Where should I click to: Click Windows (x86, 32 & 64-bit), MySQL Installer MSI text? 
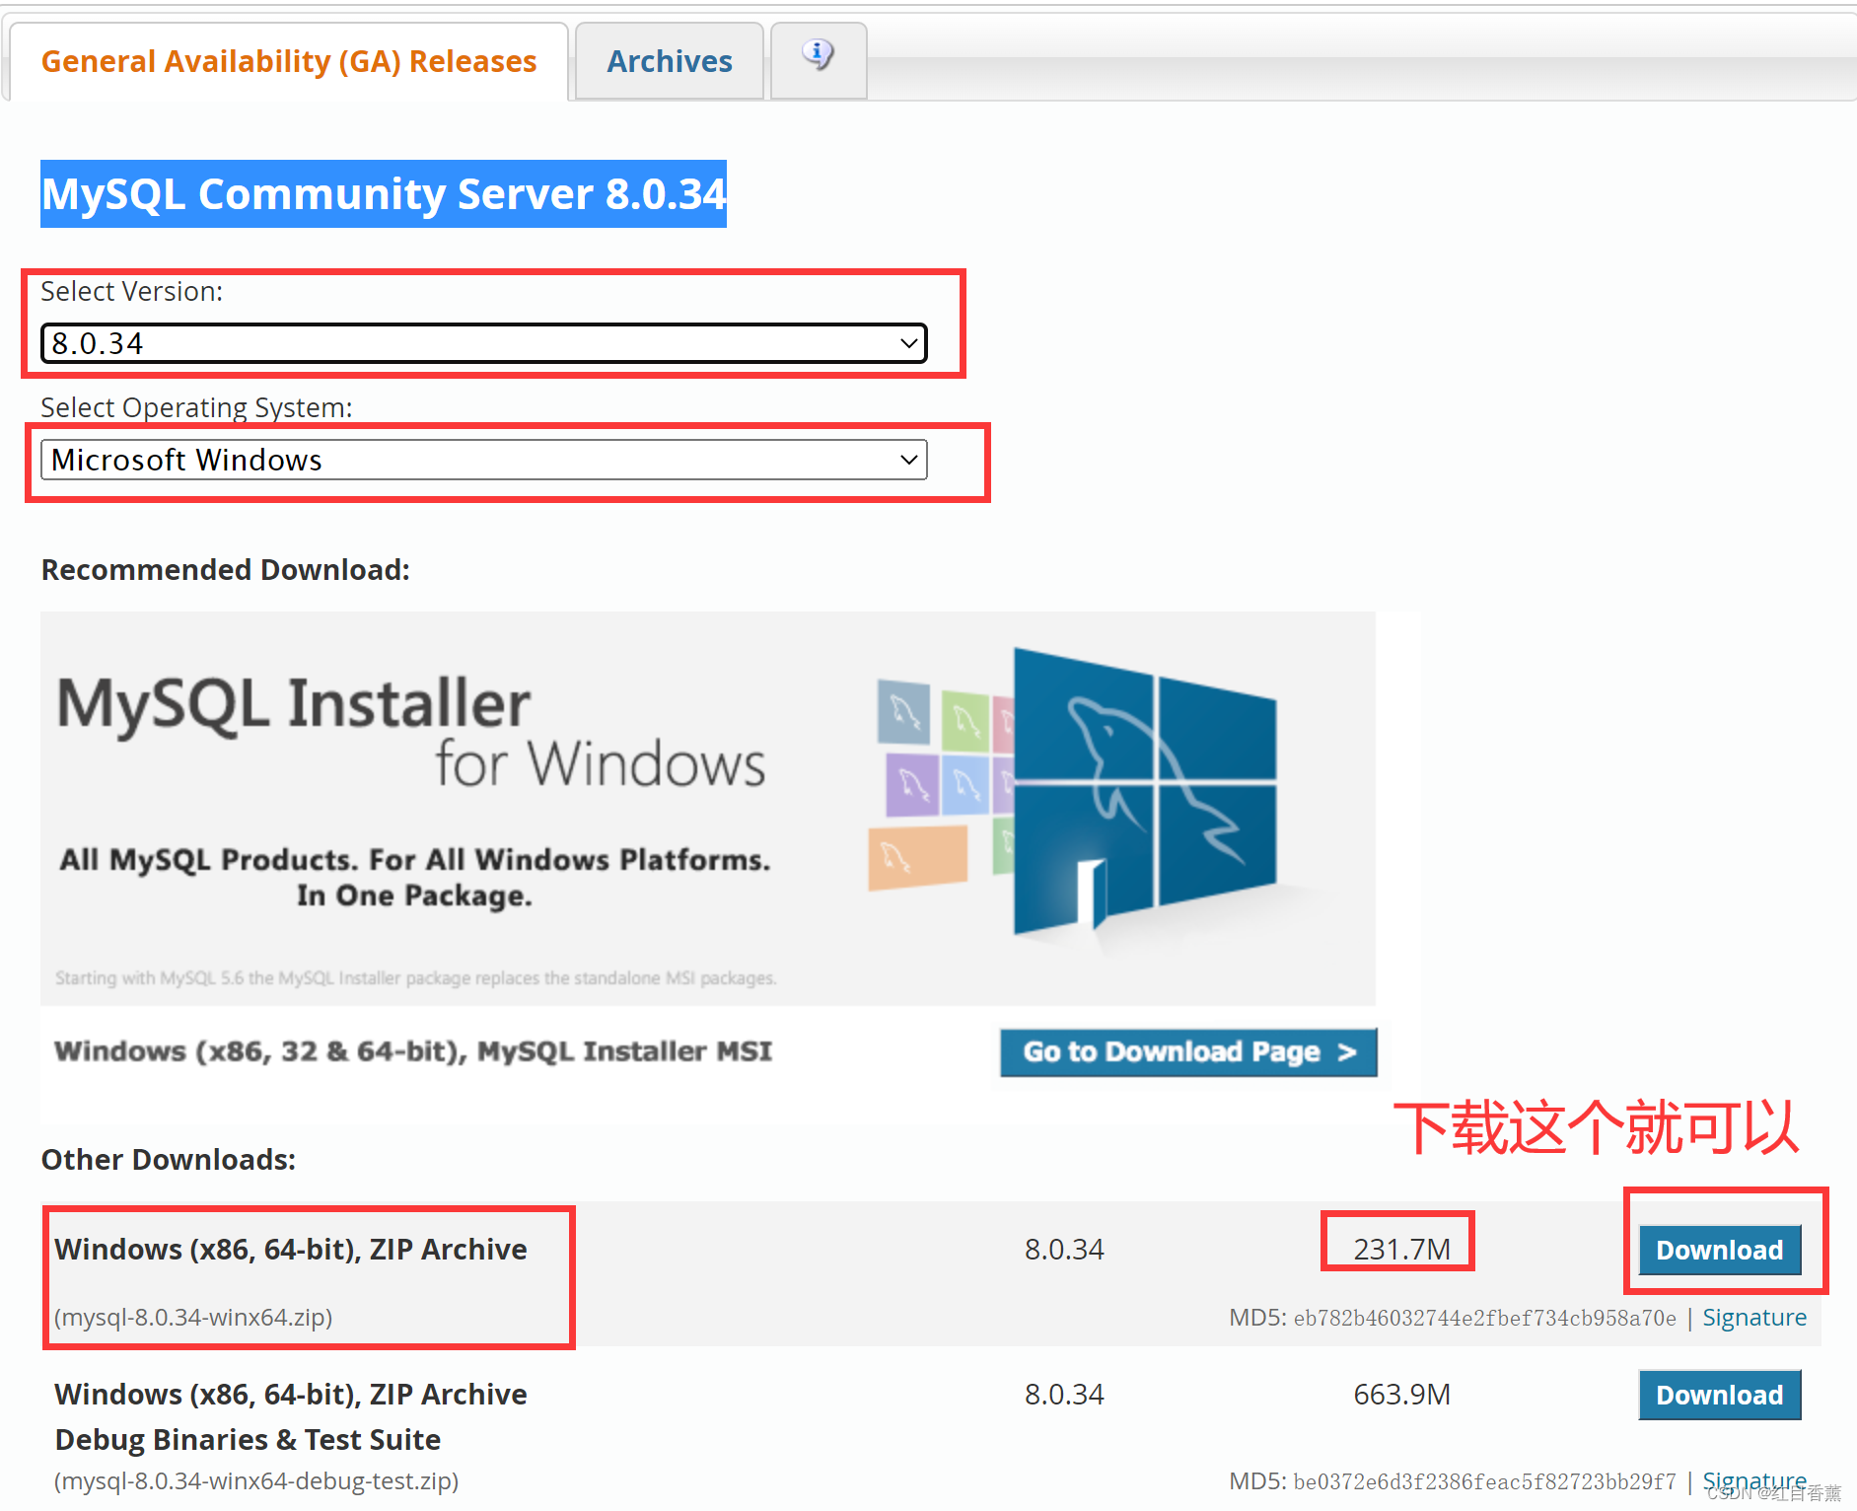pyautogui.click(x=413, y=1051)
